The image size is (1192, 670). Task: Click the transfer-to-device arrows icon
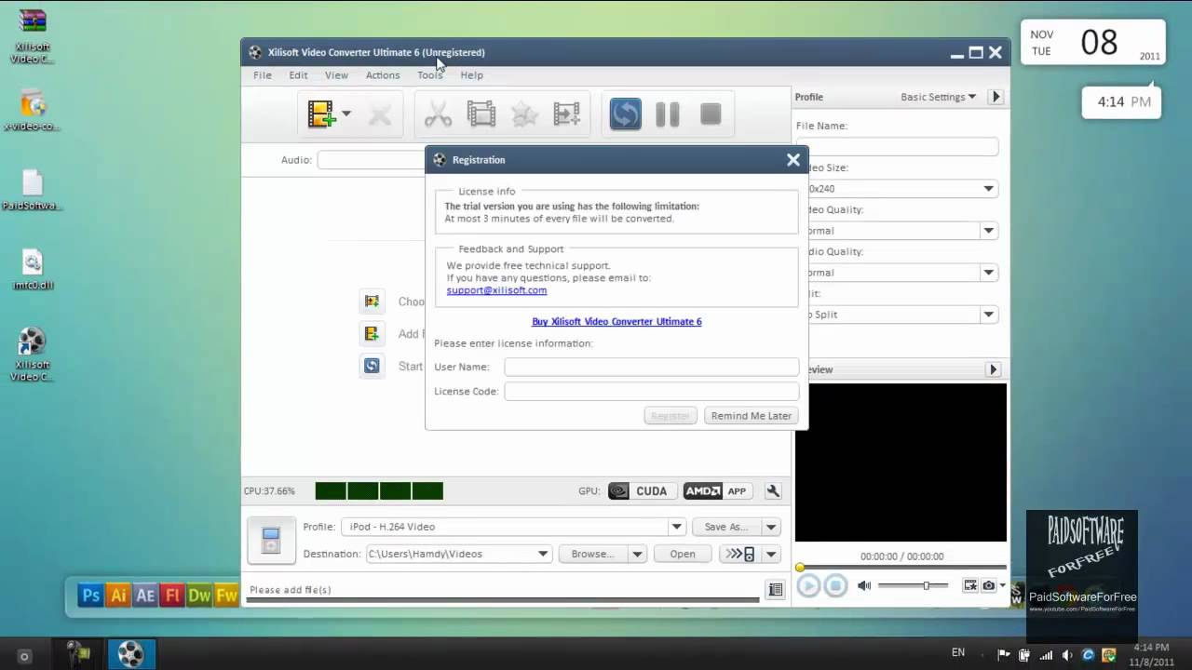[740, 554]
